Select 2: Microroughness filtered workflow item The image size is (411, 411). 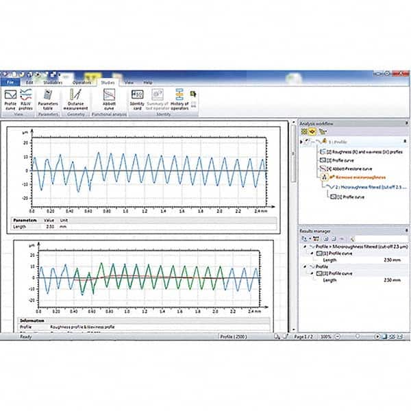367,187
